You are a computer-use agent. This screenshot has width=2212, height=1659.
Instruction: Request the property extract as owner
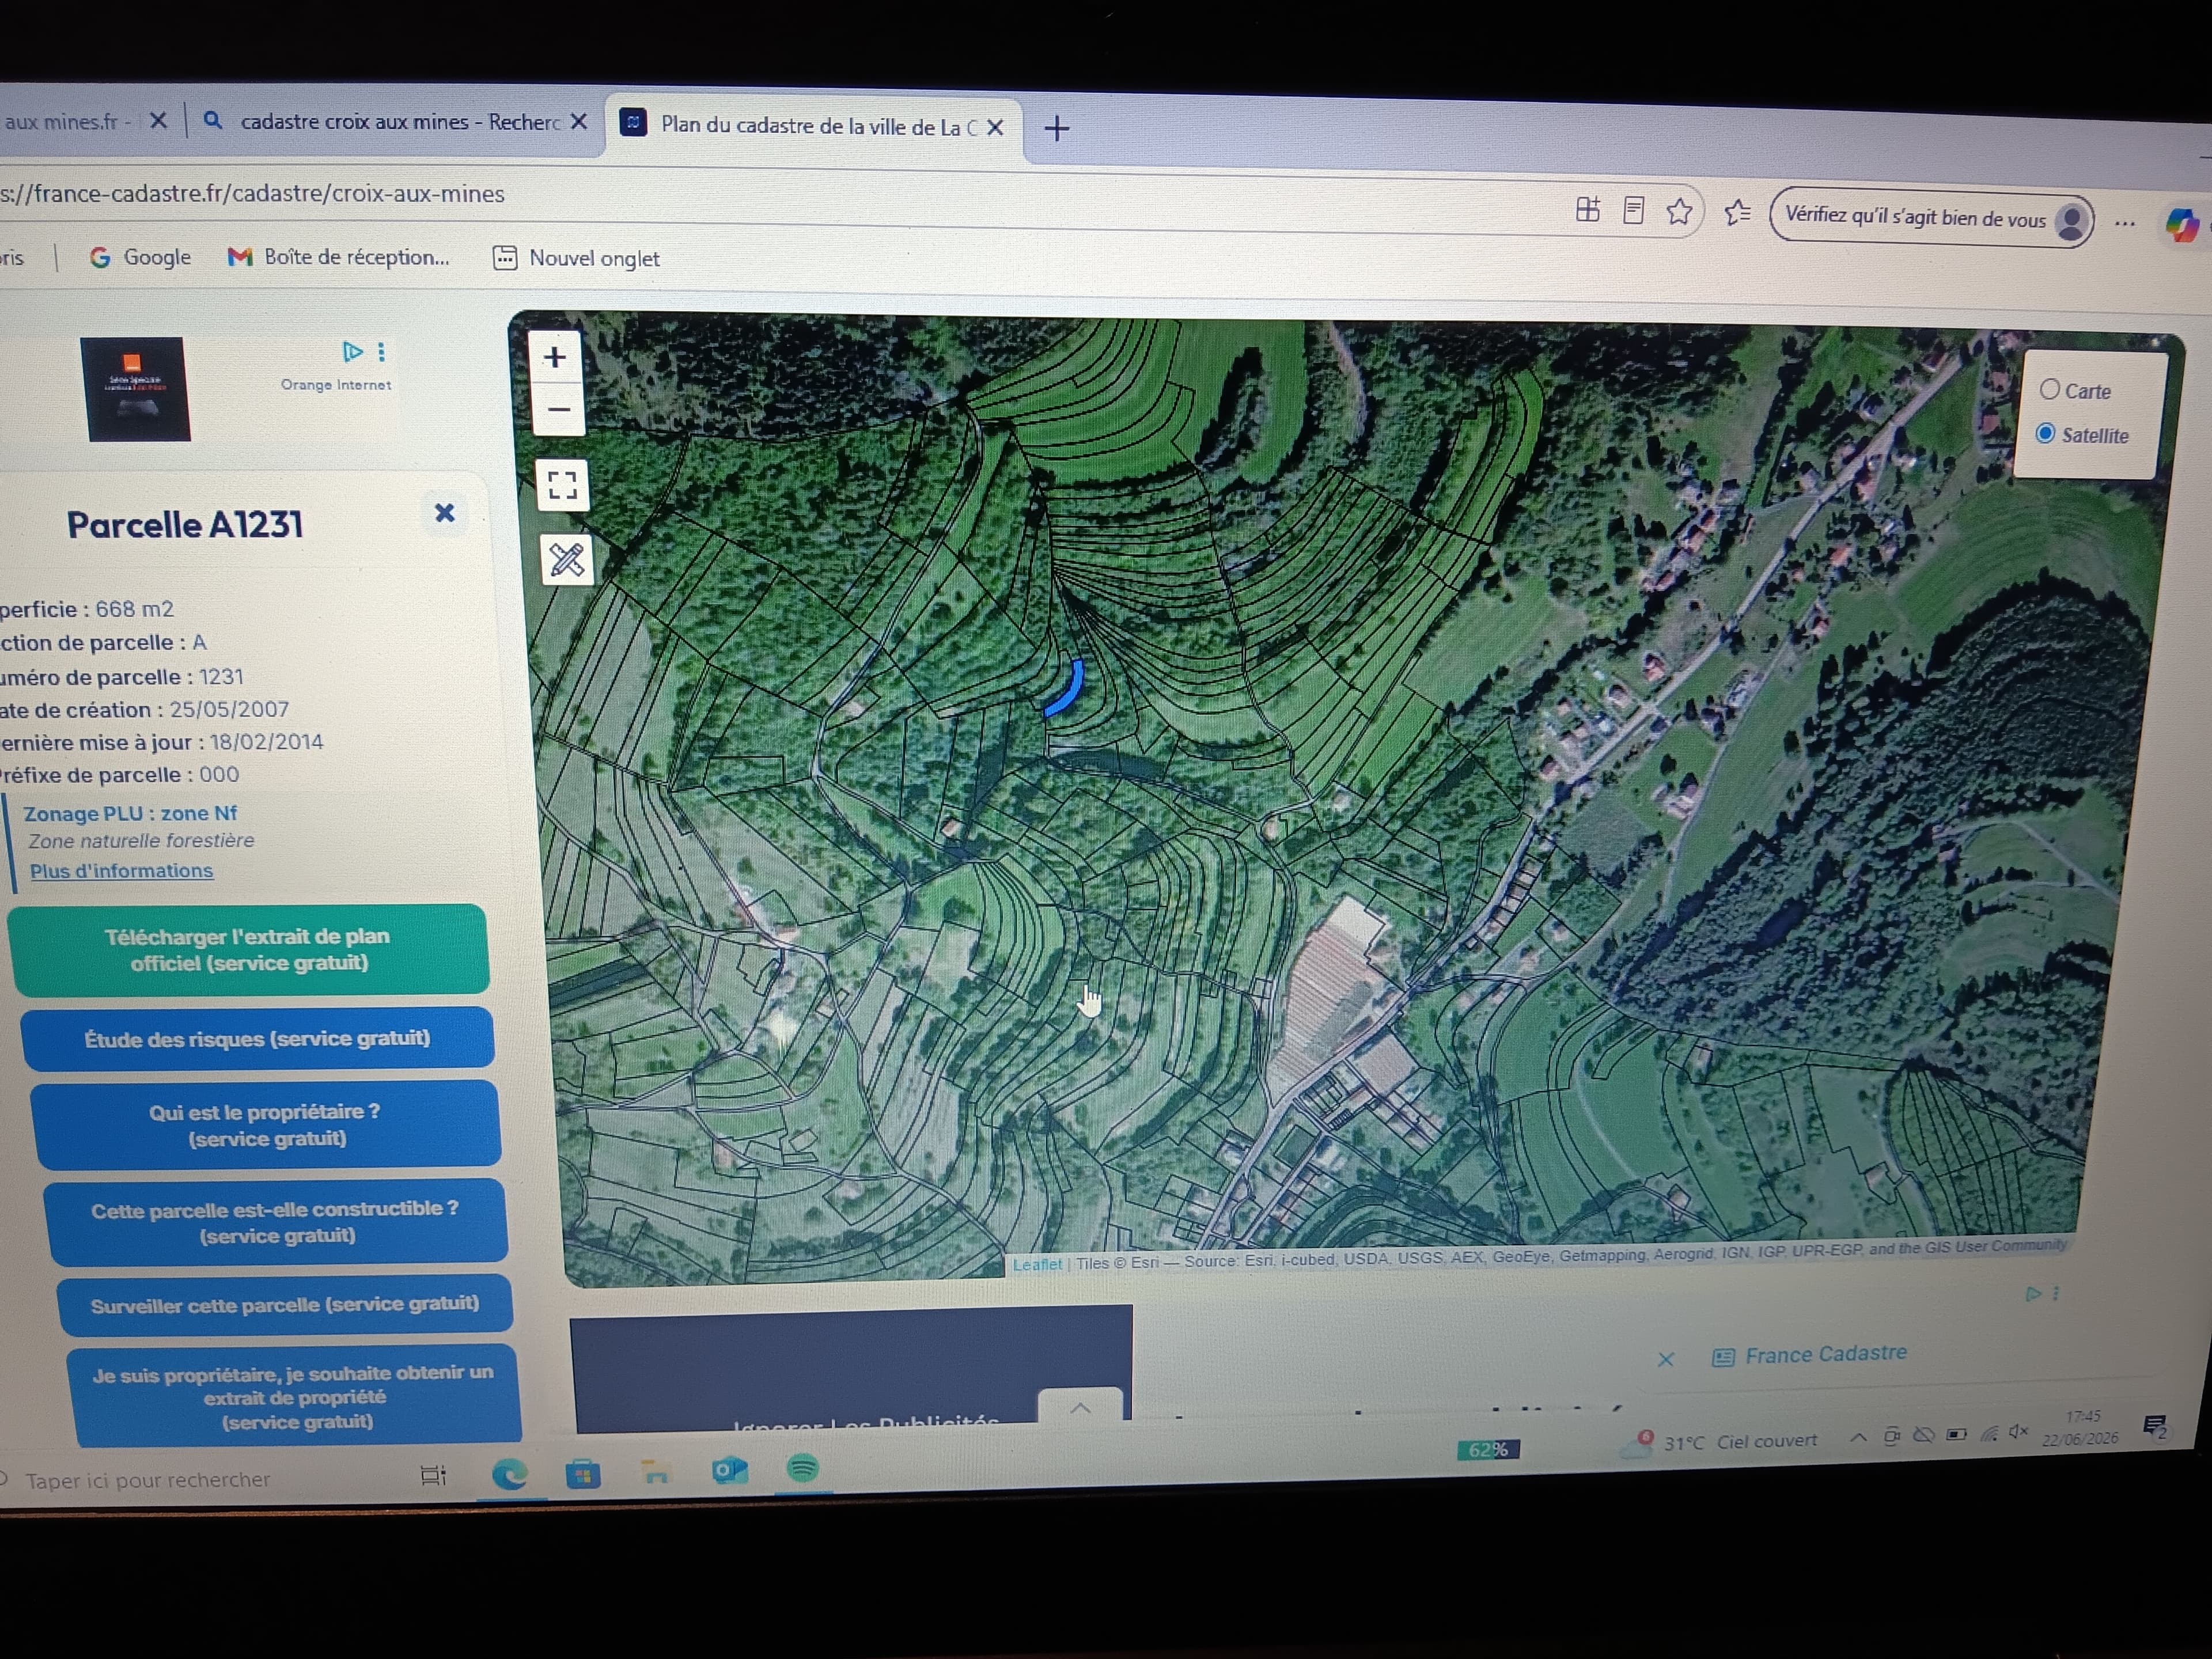click(294, 1397)
